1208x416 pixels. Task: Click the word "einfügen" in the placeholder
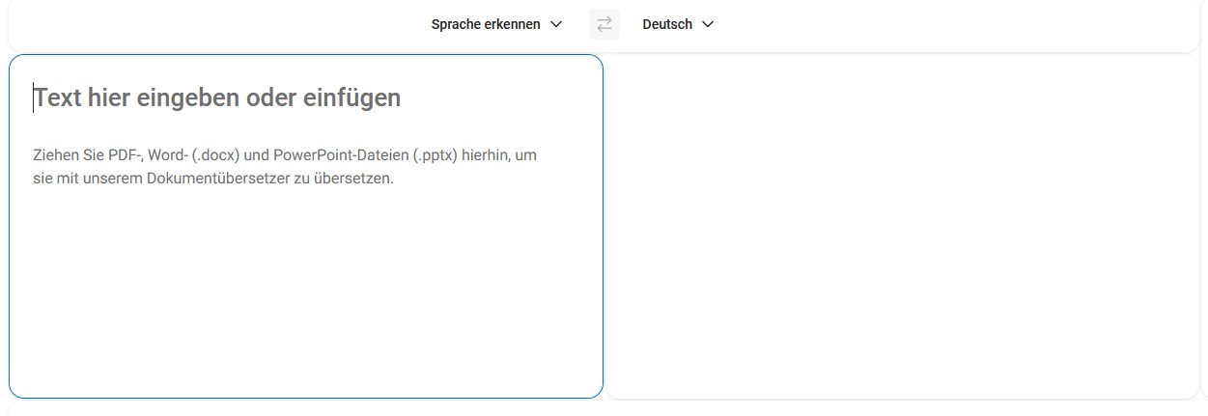pos(351,97)
